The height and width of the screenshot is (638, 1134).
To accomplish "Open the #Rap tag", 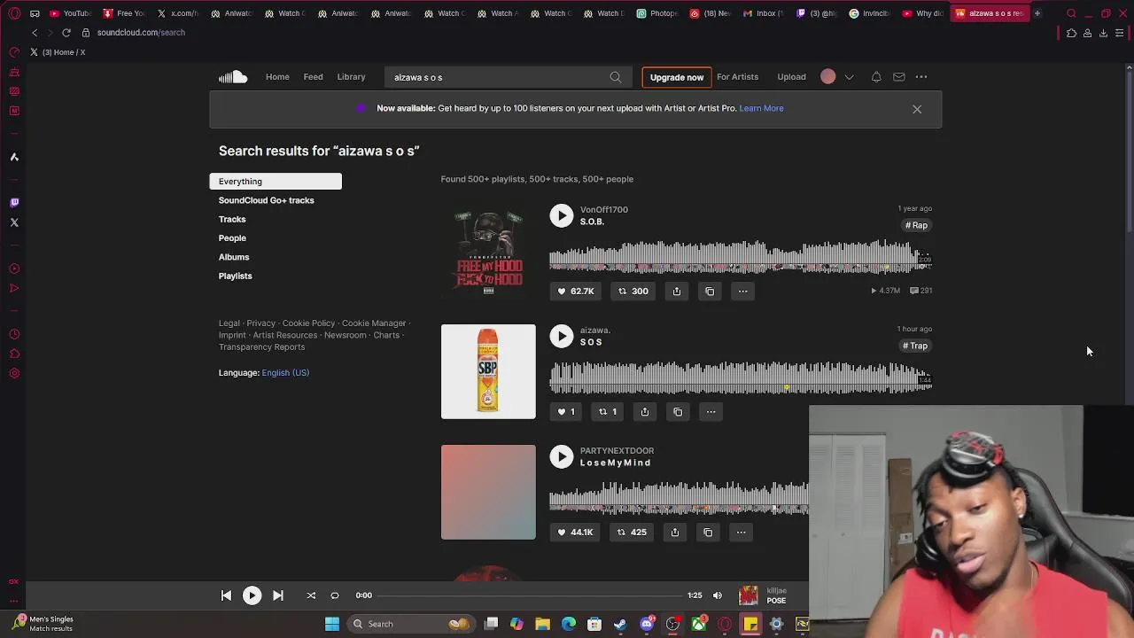I will tap(917, 225).
